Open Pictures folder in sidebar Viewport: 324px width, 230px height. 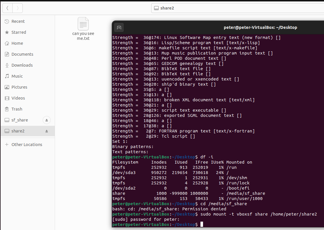click(28, 87)
